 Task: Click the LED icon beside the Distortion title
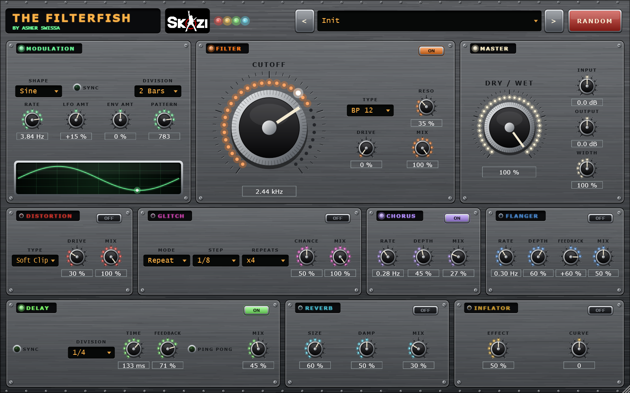21,216
